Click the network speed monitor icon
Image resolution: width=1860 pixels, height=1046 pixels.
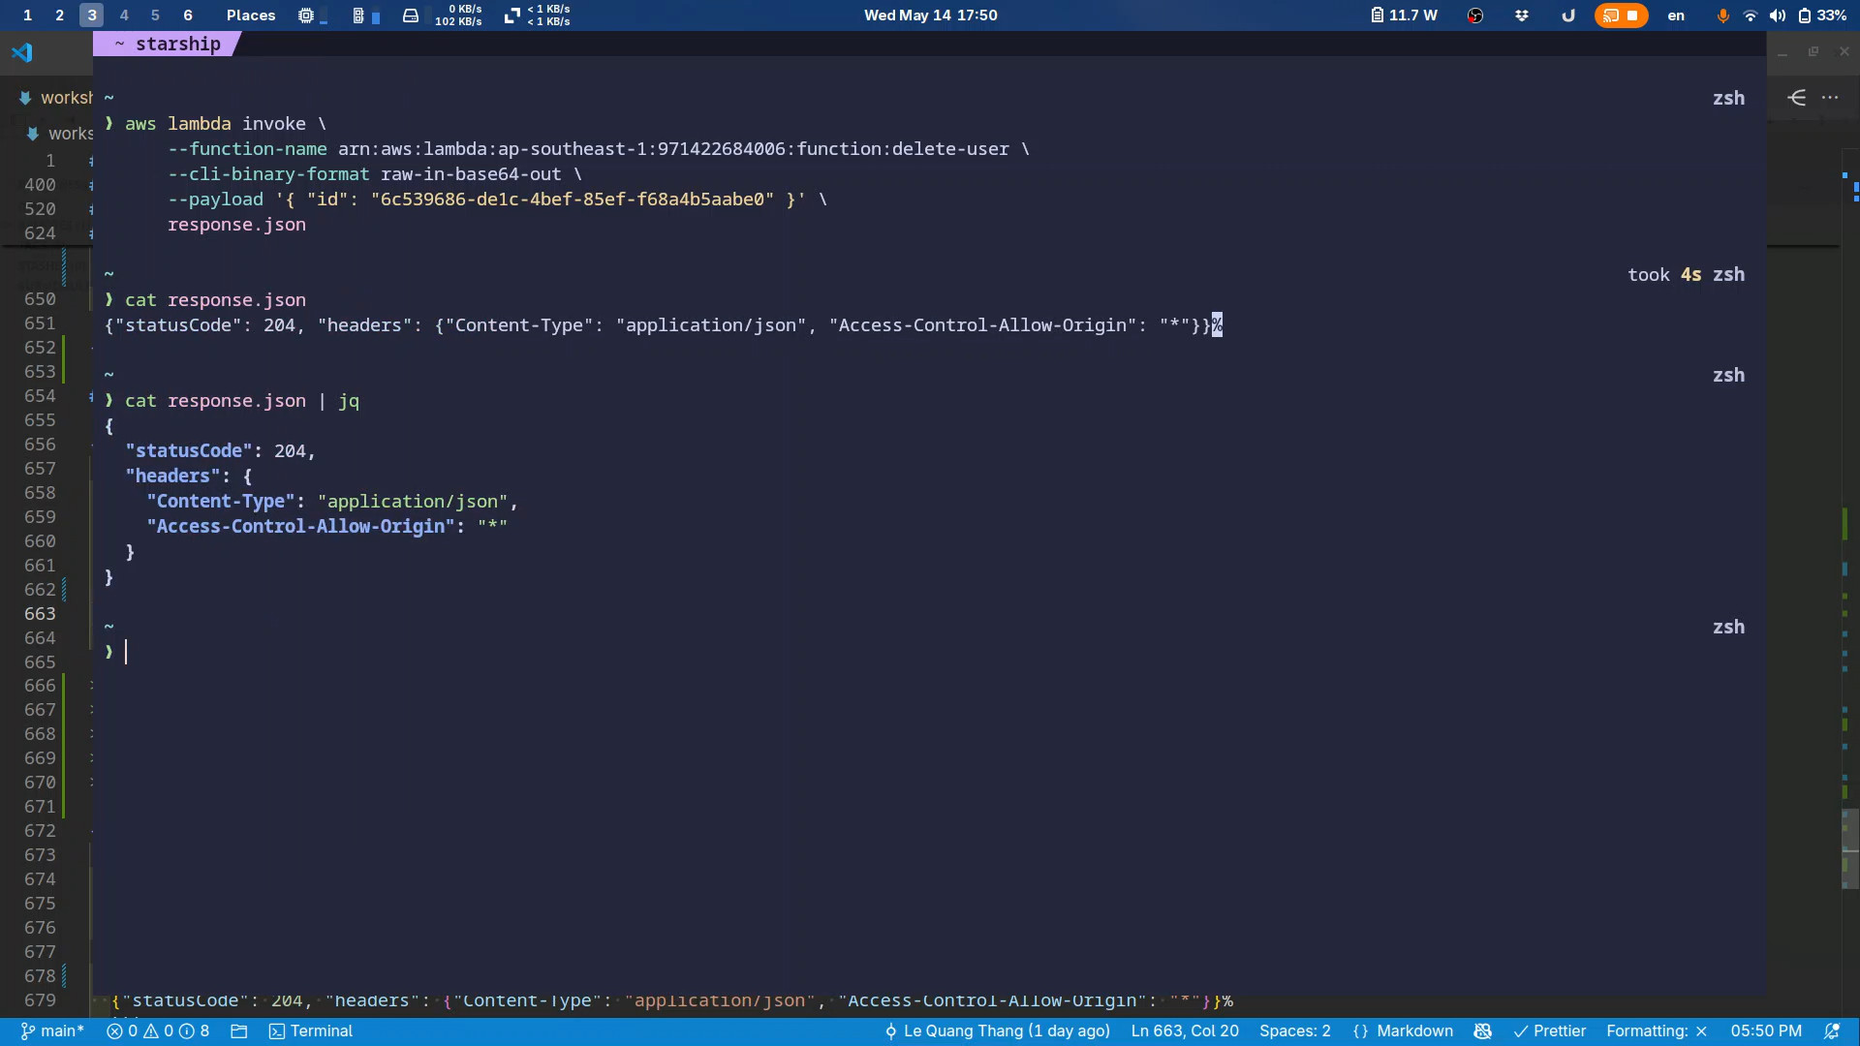512,15
